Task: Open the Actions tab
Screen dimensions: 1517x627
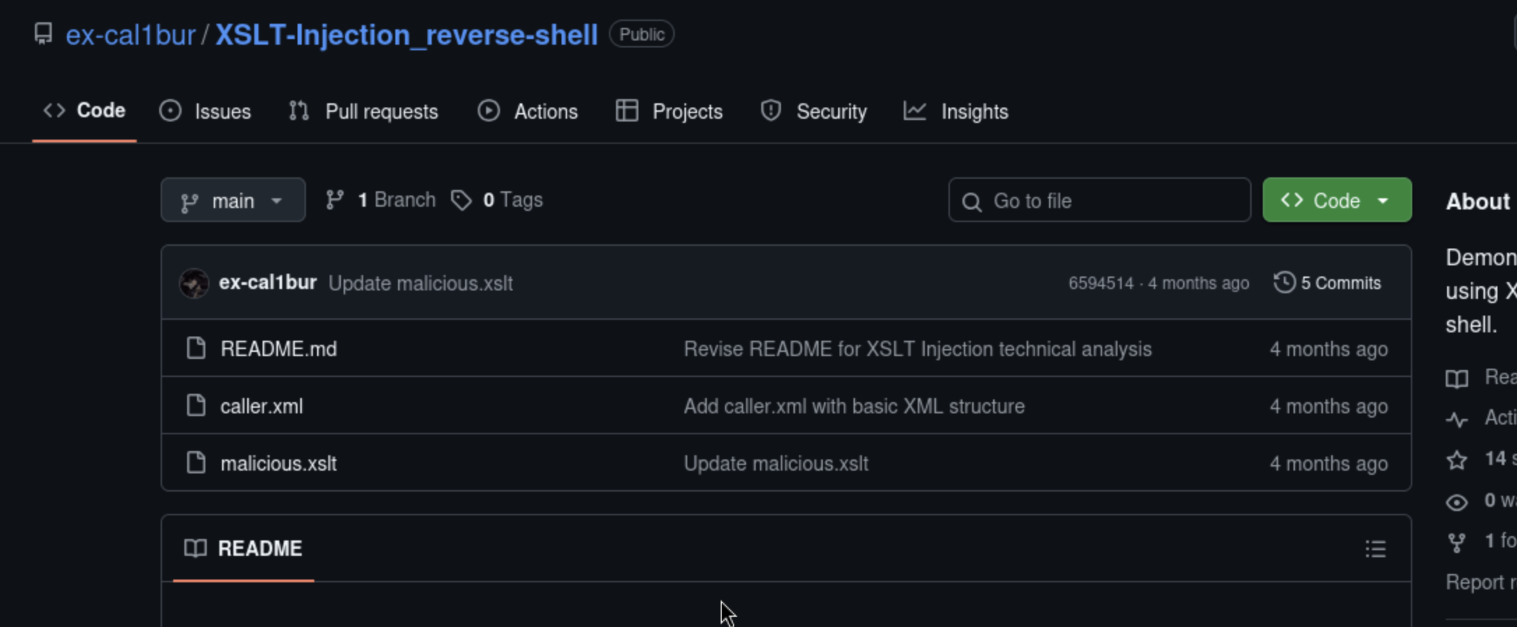Action: point(528,111)
